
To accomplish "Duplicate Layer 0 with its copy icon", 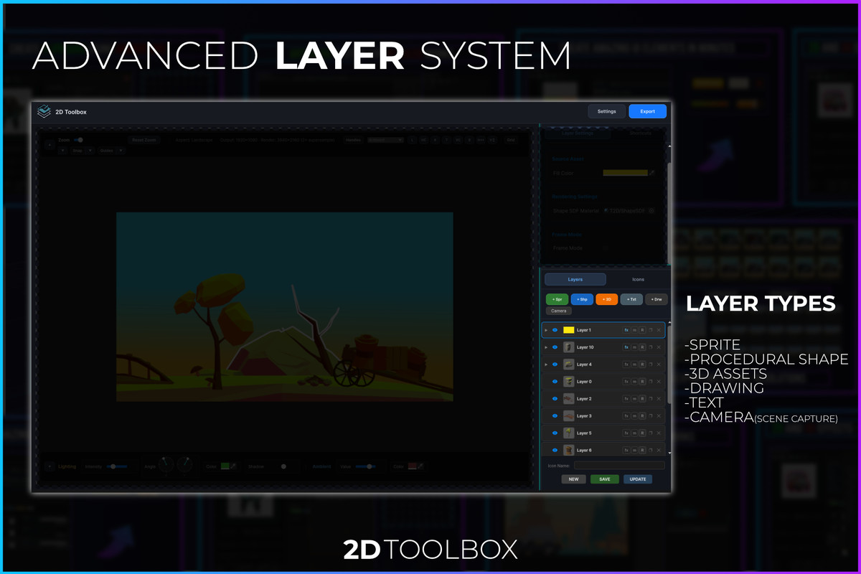I will 650,382.
